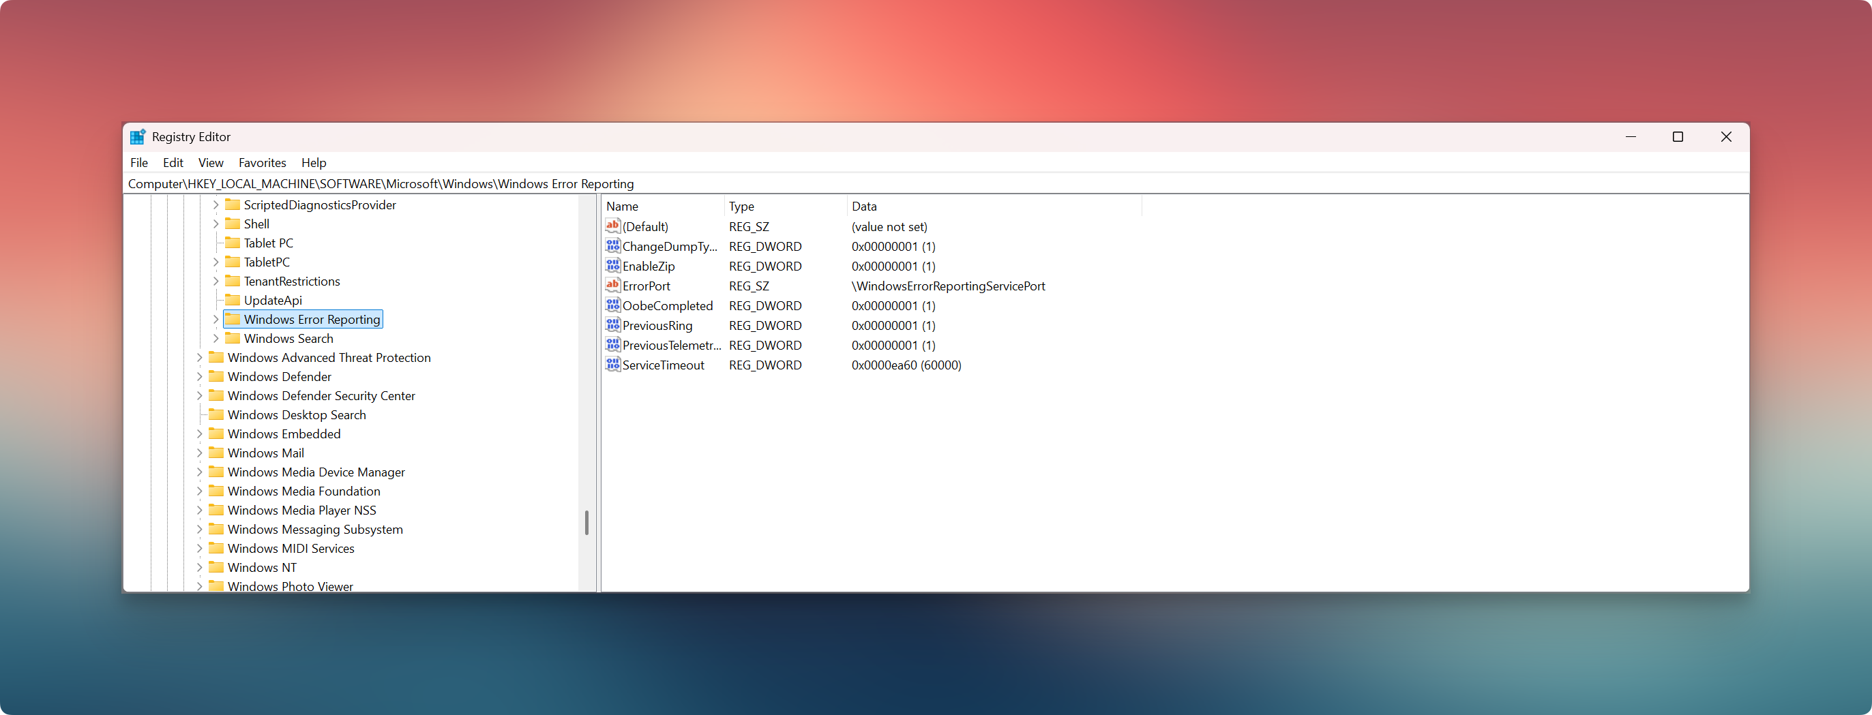The height and width of the screenshot is (715, 1872).
Task: Expand the Windows NT key chevron
Action: [x=199, y=568]
